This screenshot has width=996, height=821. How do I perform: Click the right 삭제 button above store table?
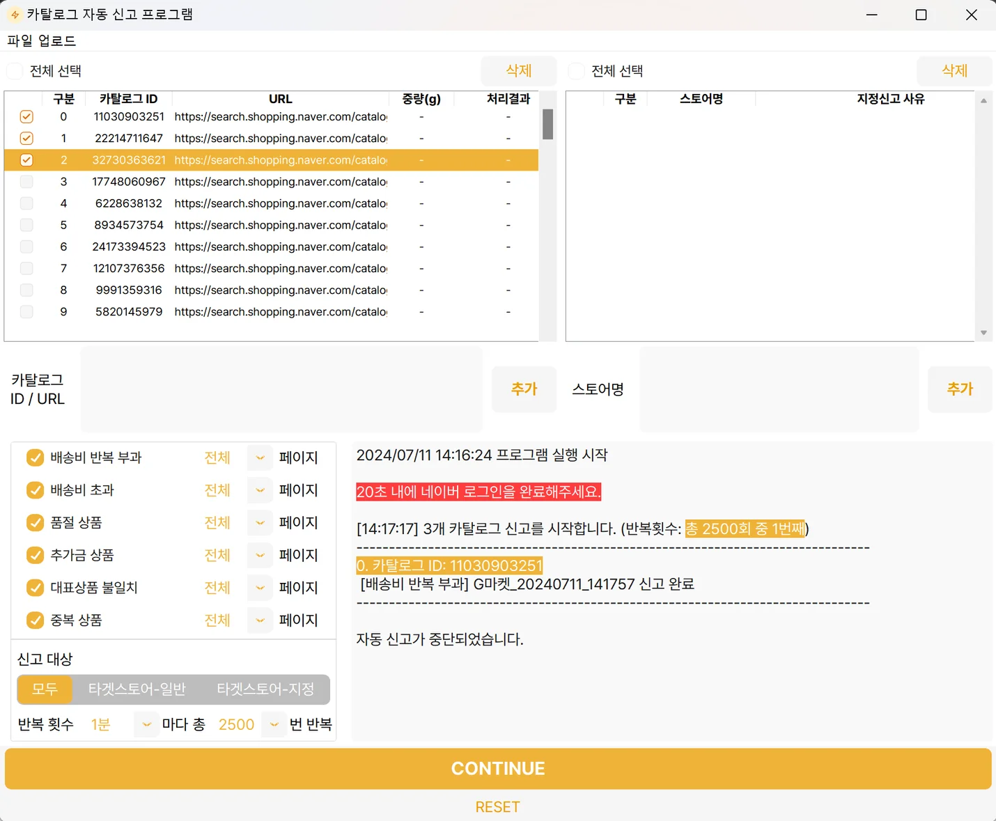[954, 70]
